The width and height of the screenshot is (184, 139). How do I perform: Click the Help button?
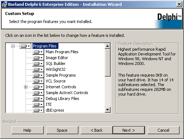28,130
